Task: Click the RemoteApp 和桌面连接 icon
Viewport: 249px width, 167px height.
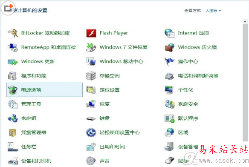Action: (x=13, y=47)
